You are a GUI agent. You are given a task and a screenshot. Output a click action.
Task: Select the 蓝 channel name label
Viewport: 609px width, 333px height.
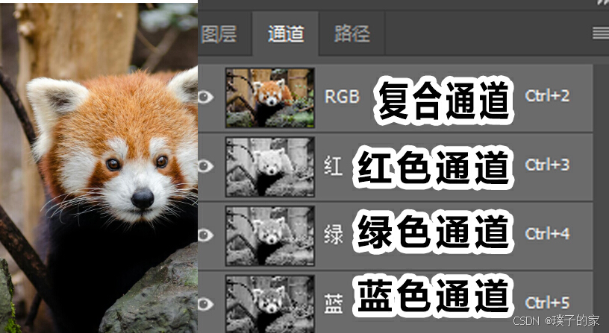click(x=334, y=304)
